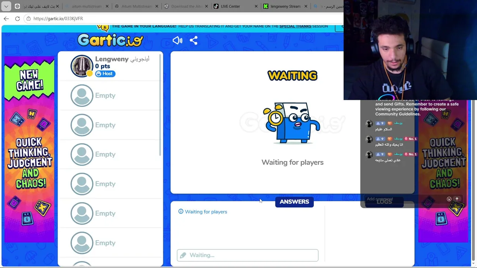
Task: Click the browser address bar URL
Action: (58, 19)
